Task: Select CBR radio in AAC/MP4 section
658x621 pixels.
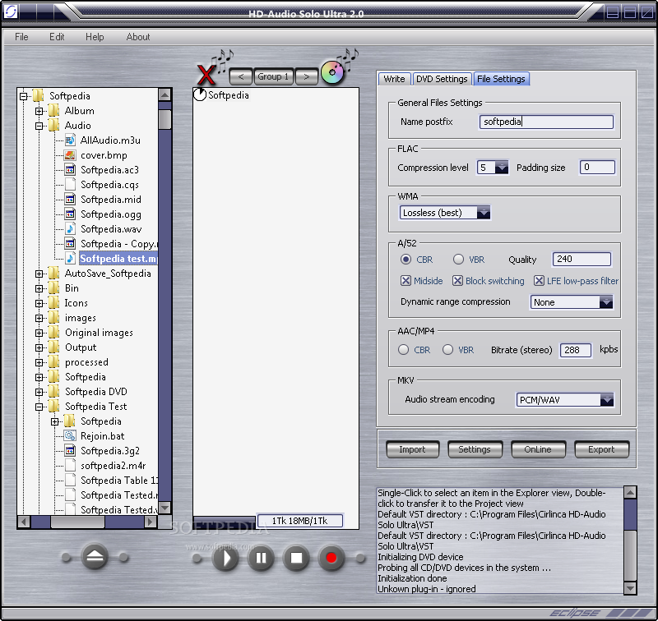Action: tap(403, 349)
